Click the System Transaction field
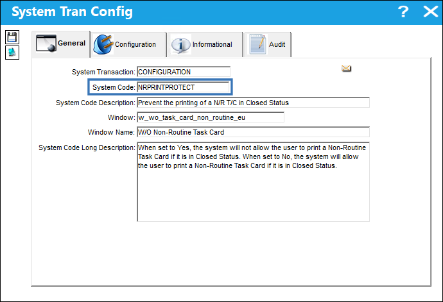Screen dimensions: 443x302 click(x=184, y=72)
